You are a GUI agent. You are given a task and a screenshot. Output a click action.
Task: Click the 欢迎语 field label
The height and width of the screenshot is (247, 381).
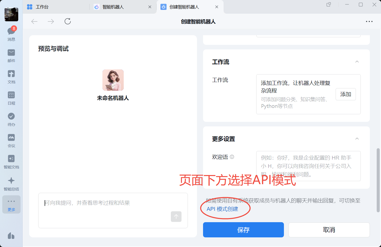(x=220, y=157)
